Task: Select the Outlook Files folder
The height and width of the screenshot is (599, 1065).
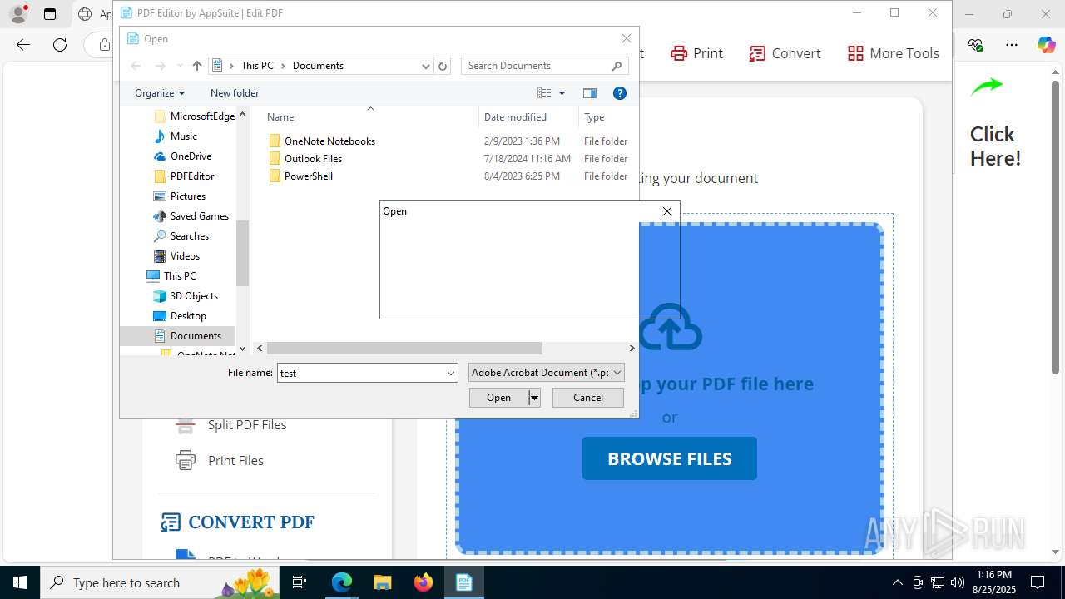Action: tap(313, 159)
